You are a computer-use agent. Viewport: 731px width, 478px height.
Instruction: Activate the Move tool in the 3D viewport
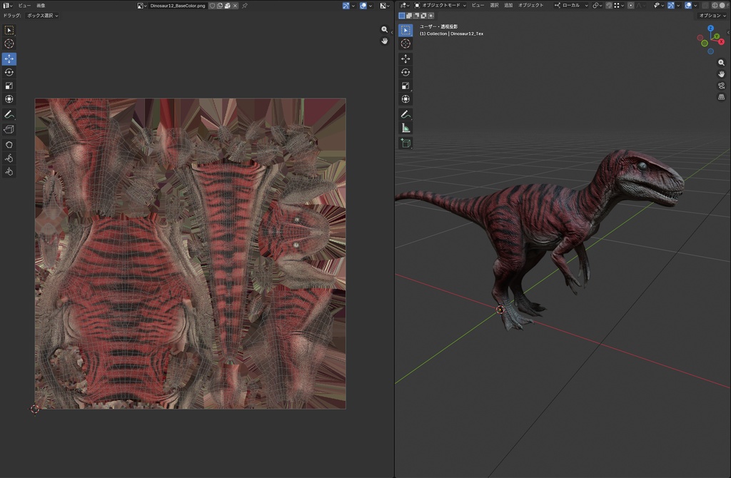pyautogui.click(x=405, y=59)
